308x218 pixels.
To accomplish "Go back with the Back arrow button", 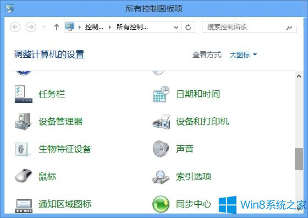I will pos(15,27).
